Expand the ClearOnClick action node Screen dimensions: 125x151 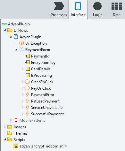pyautogui.click(x=22, y=82)
